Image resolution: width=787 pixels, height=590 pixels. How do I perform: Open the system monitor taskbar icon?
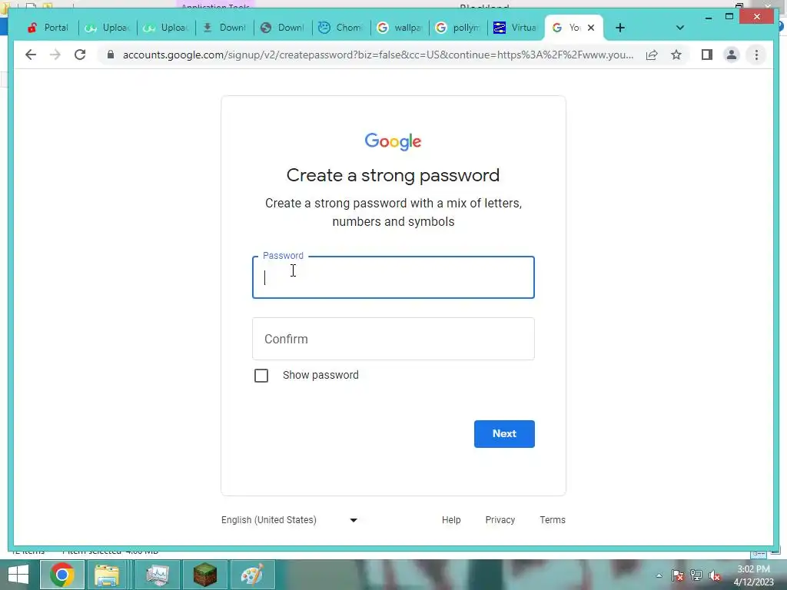(158, 575)
